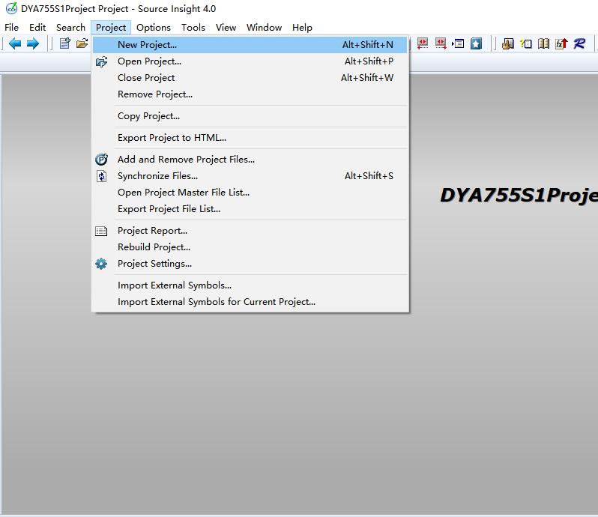Choose Project Report... menu entry
598x517 pixels.
point(250,231)
